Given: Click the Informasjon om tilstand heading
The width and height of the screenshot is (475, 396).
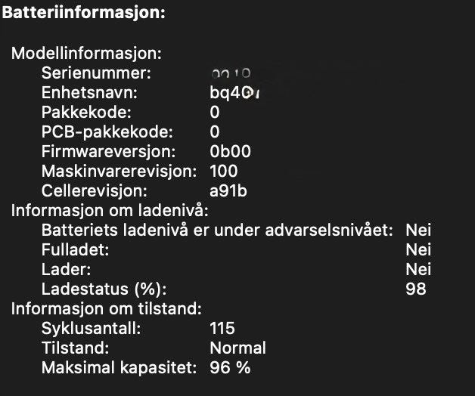Looking at the screenshot, I should coord(107,308).
